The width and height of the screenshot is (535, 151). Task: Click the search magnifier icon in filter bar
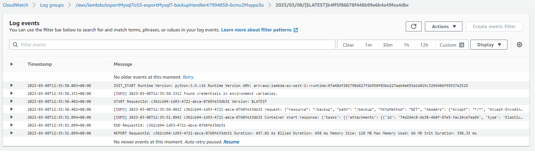(15, 45)
